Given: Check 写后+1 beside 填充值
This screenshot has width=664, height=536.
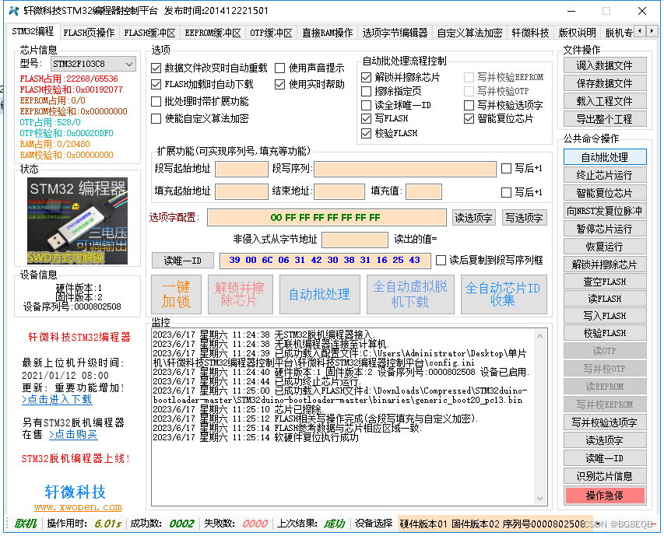Looking at the screenshot, I should point(506,192).
